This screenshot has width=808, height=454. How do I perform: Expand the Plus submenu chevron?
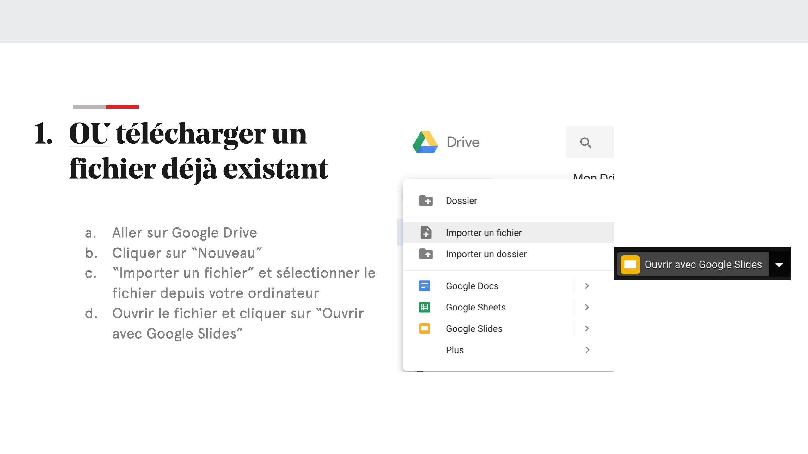[587, 350]
